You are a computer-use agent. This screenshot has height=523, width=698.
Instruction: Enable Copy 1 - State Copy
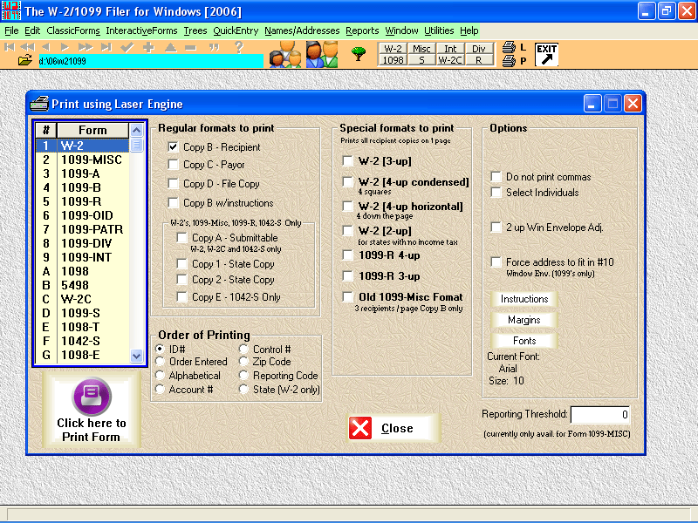pyautogui.click(x=181, y=264)
